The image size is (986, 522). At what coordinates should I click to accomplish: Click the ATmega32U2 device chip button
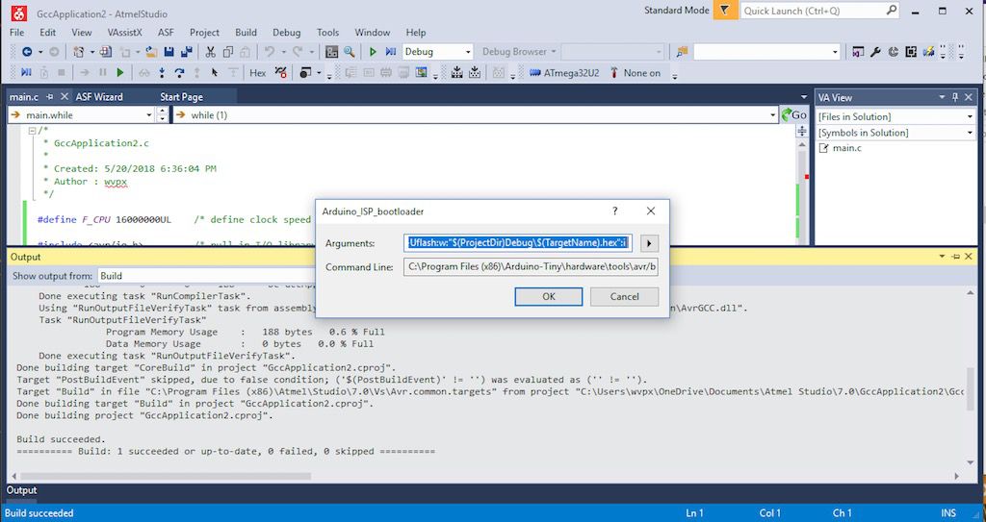[x=564, y=73]
